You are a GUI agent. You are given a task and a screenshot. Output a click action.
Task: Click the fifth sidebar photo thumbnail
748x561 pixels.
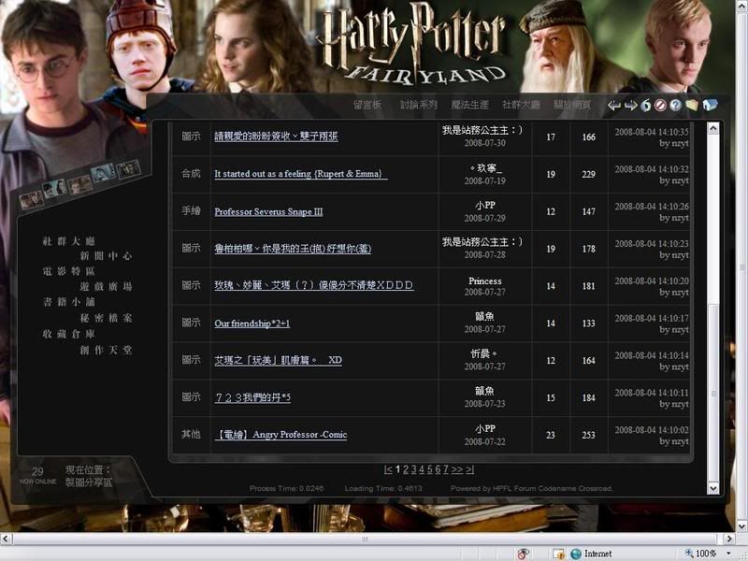click(128, 169)
